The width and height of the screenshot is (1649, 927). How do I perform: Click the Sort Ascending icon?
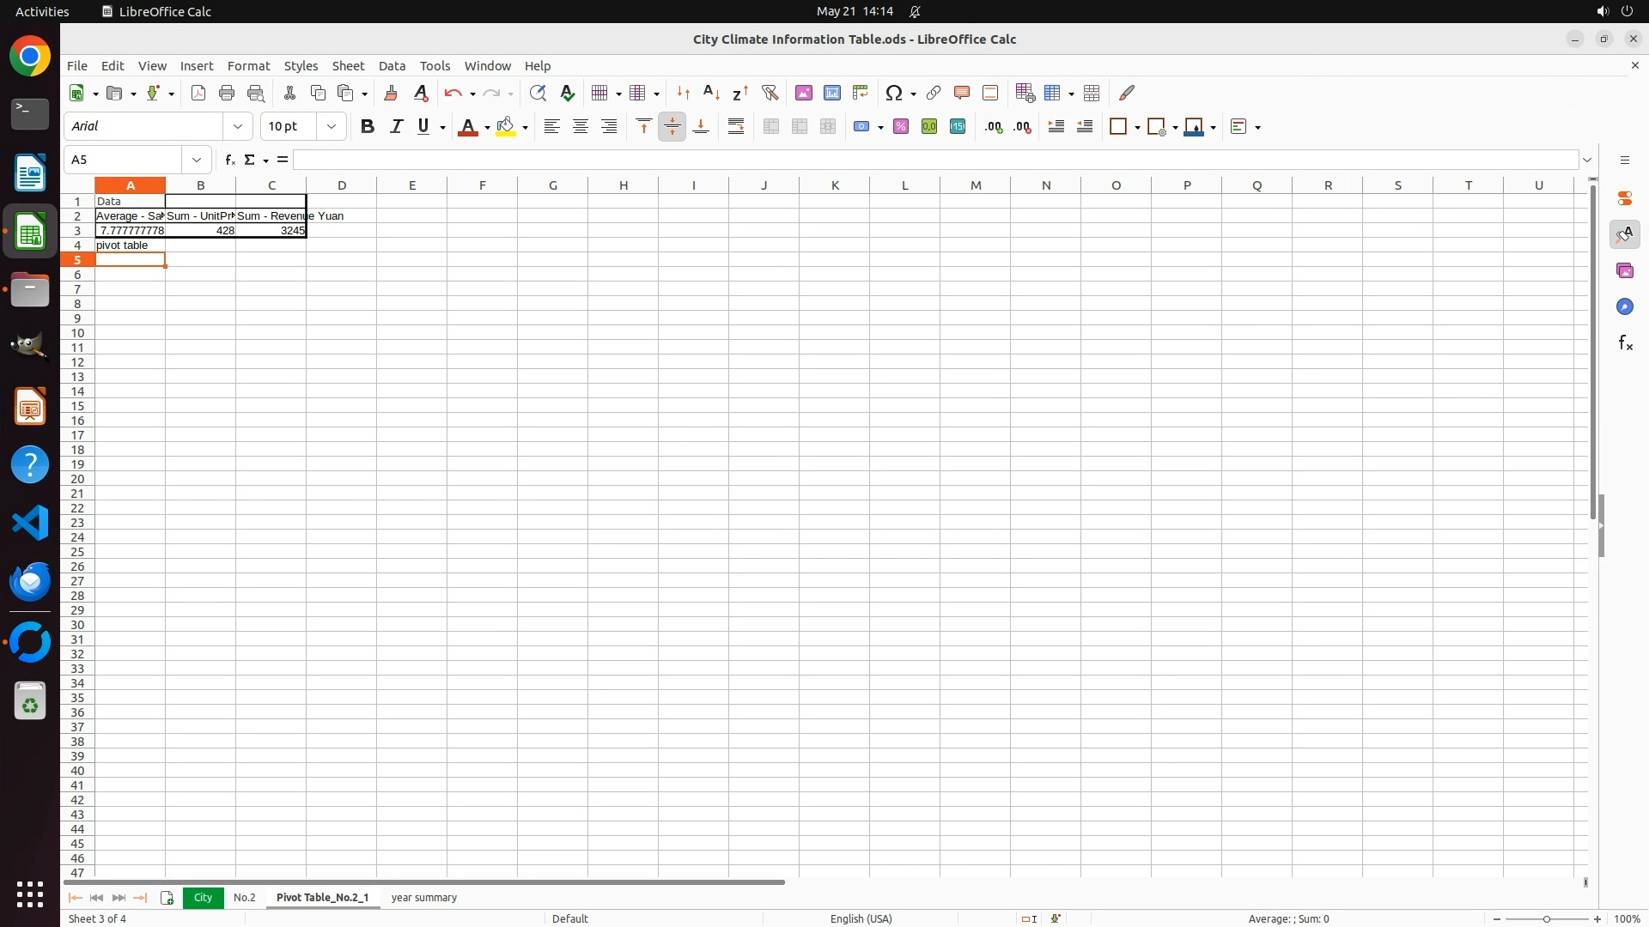pos(712,93)
